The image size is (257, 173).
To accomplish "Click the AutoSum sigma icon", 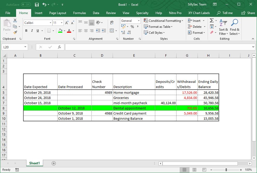I will click(212, 21).
